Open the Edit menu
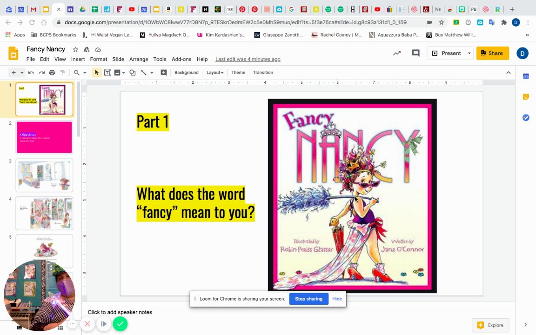 (x=45, y=59)
